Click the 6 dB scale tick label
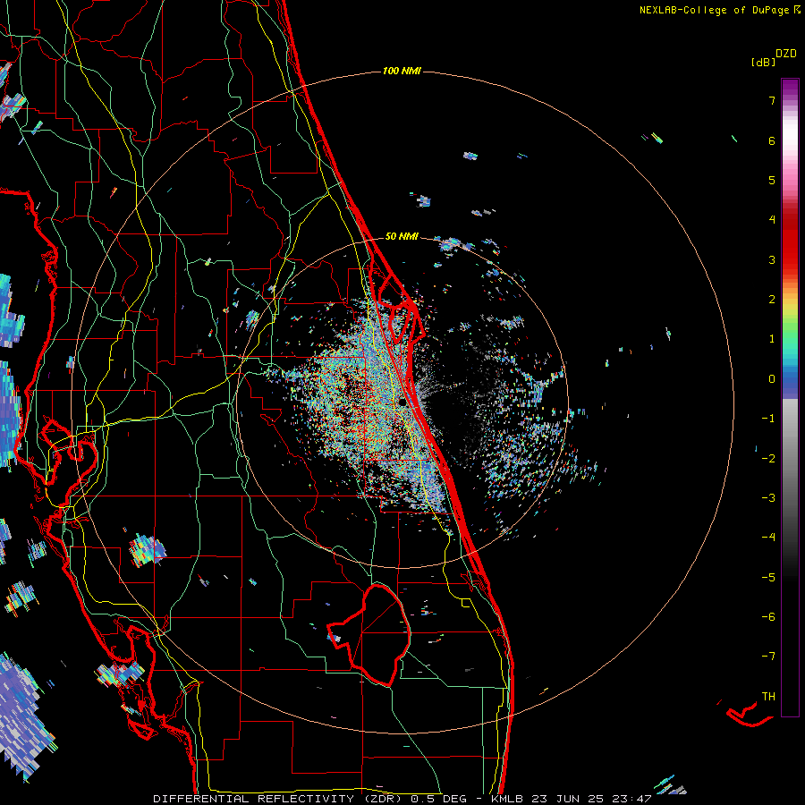 point(772,140)
